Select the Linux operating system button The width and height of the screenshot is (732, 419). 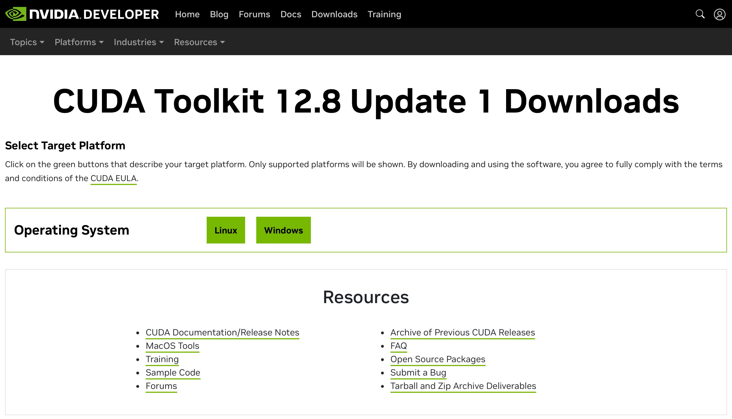(226, 230)
